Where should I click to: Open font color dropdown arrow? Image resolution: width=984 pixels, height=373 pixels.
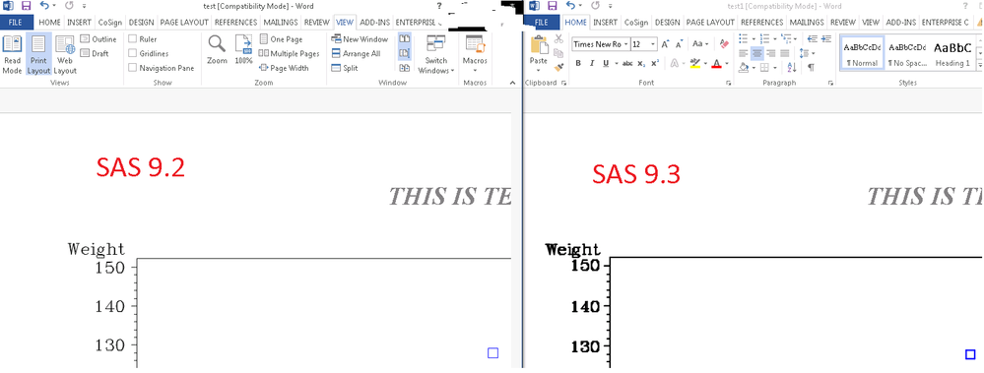pos(727,63)
